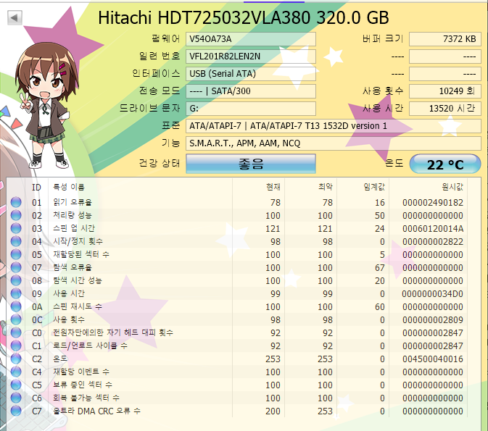Click status orb for row 07 탐색 오류율

[x=16, y=268]
